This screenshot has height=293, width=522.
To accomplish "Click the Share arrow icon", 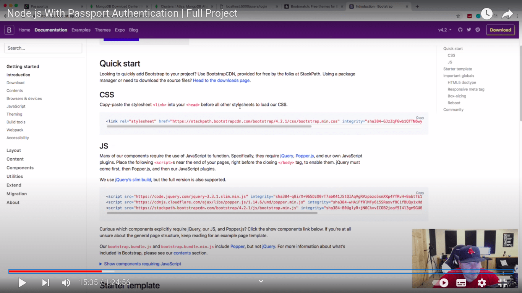I will pyautogui.click(x=507, y=14).
